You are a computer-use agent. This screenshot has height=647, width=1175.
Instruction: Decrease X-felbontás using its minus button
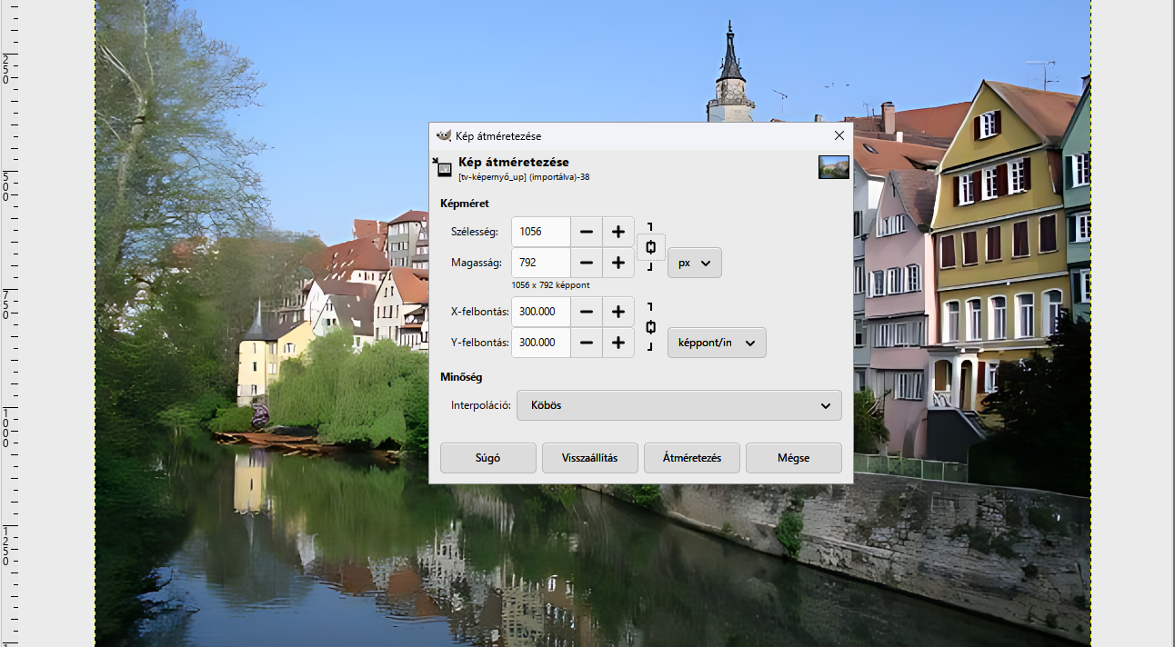587,312
